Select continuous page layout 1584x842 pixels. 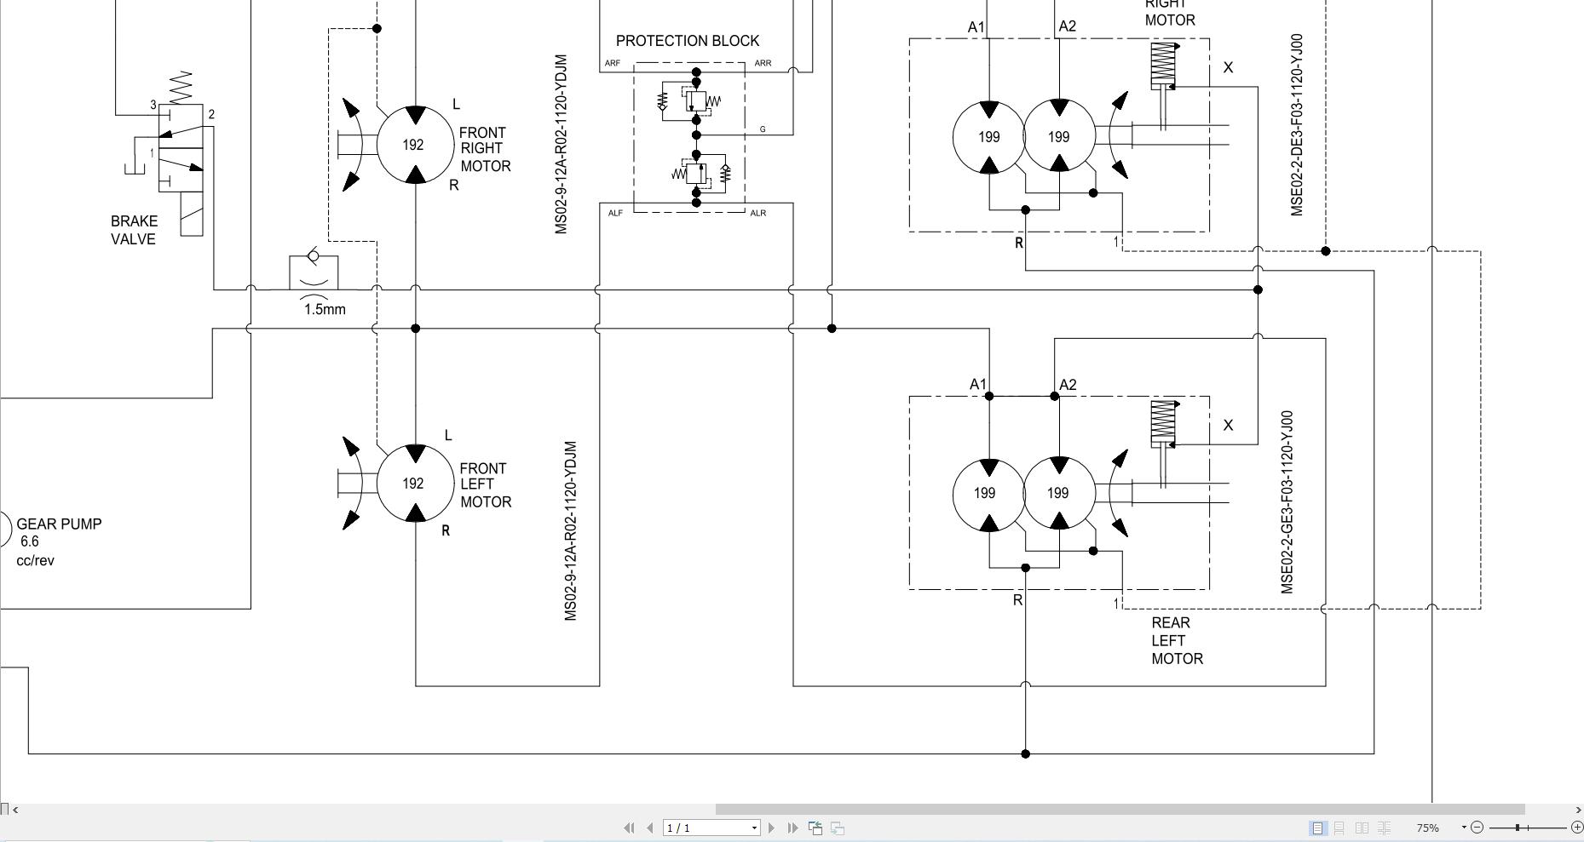tap(1339, 828)
